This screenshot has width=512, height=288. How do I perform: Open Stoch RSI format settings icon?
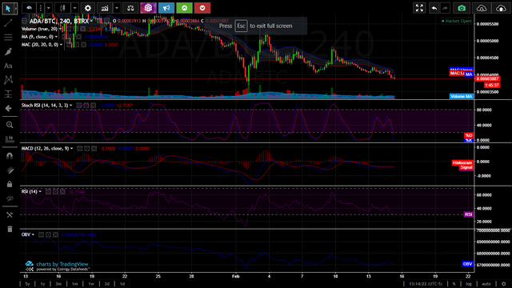pos(86,106)
